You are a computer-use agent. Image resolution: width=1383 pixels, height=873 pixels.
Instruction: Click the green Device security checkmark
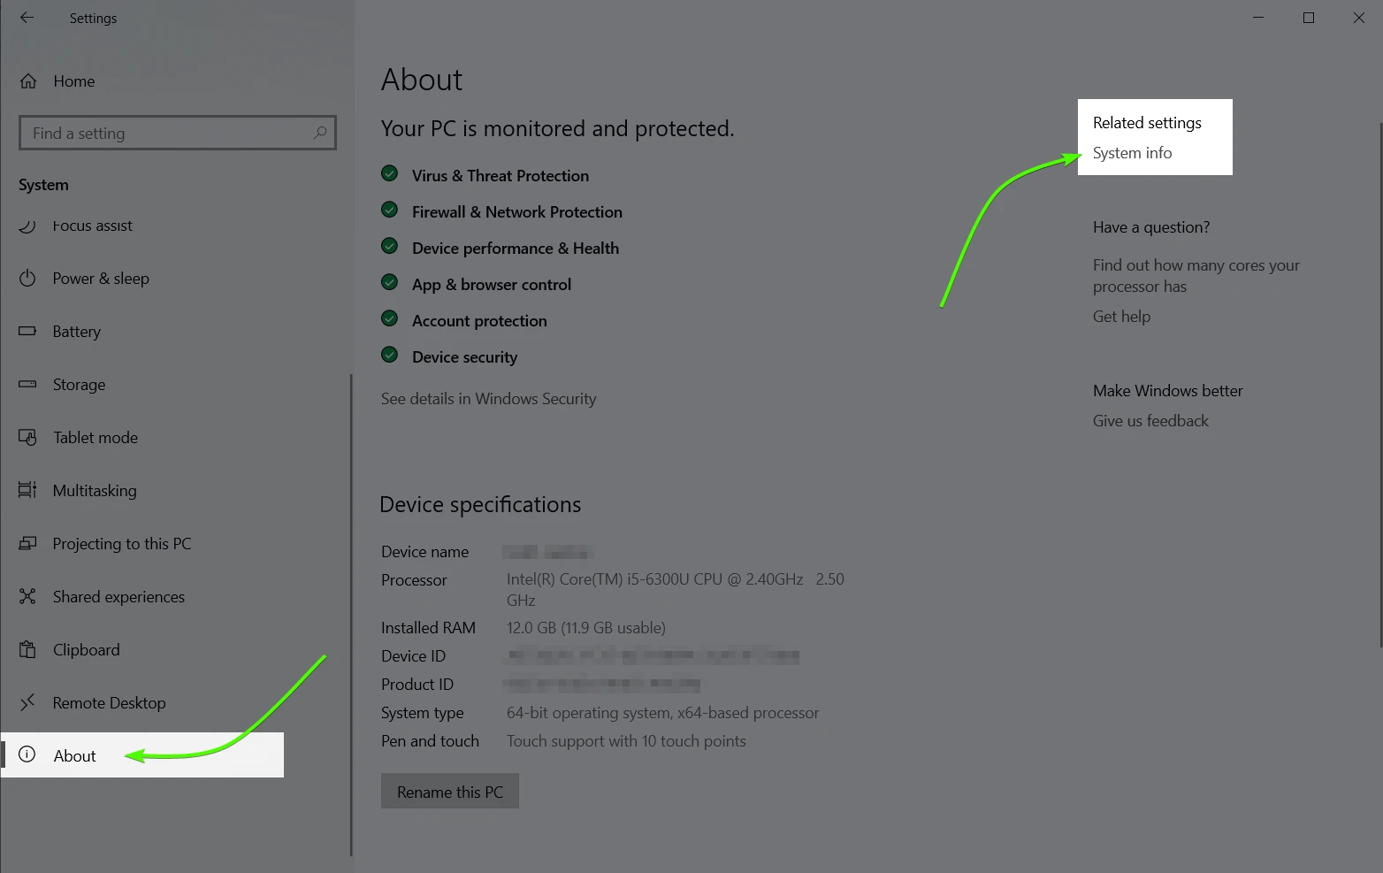[x=389, y=354]
